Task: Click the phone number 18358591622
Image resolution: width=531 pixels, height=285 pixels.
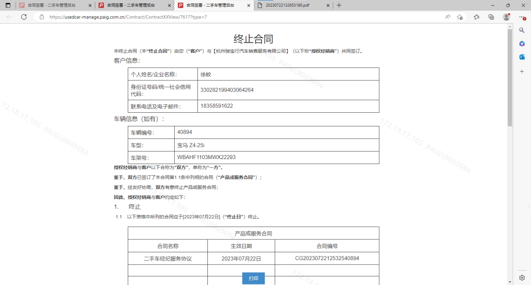Action: pos(217,106)
